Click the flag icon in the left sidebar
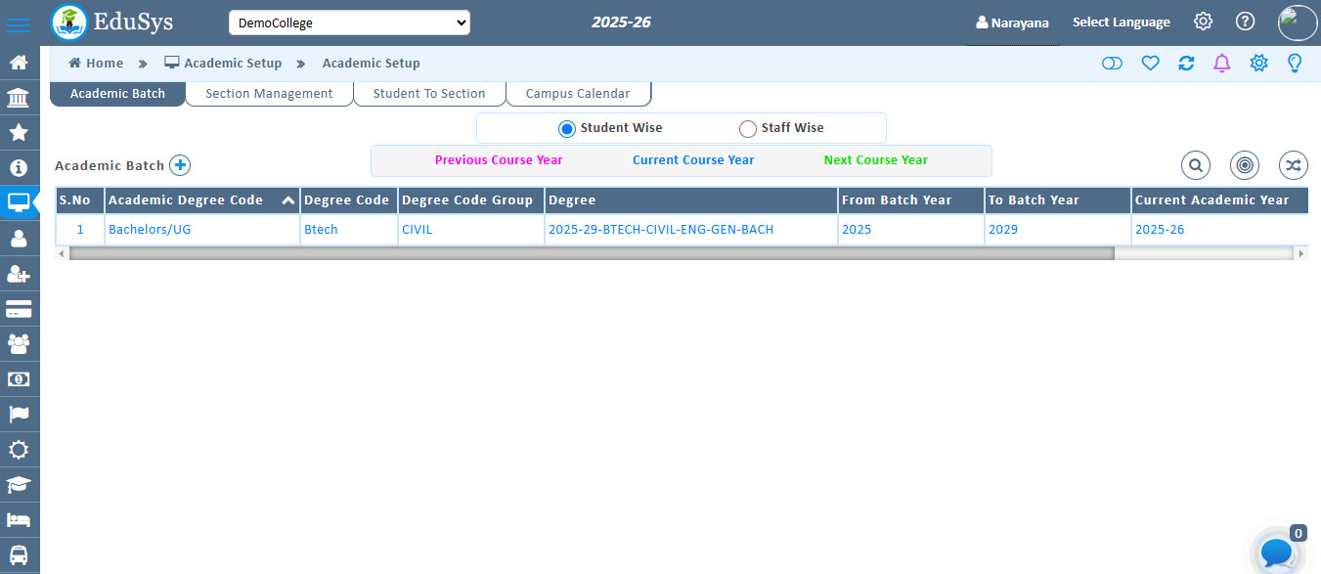Viewport: 1321px width, 574px height. 20,415
